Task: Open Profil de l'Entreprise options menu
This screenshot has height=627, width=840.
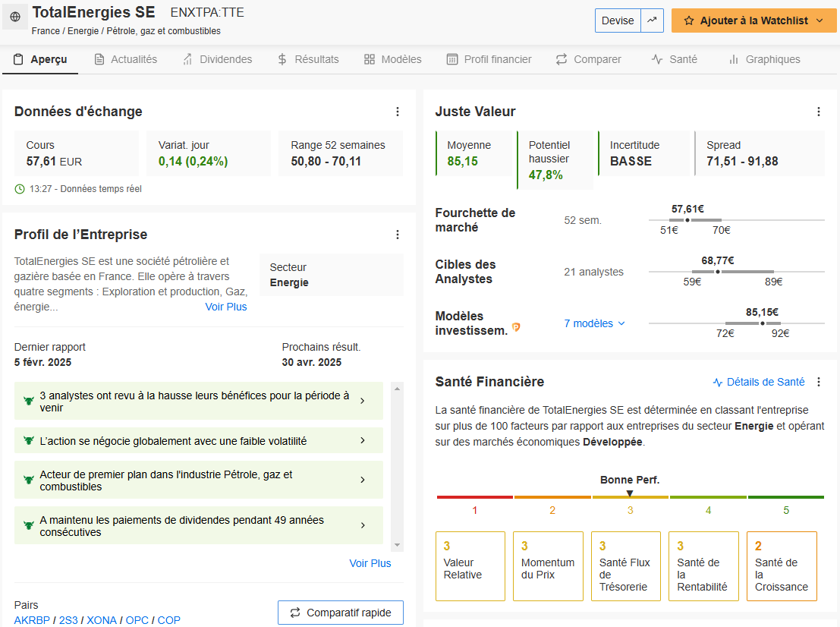Action: point(398,235)
